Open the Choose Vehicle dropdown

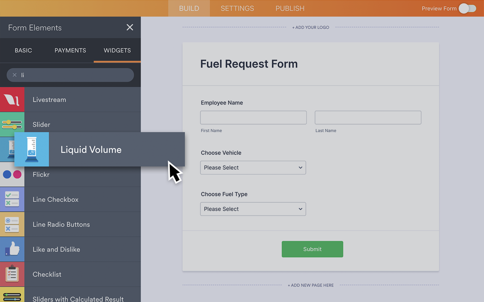pos(253,167)
